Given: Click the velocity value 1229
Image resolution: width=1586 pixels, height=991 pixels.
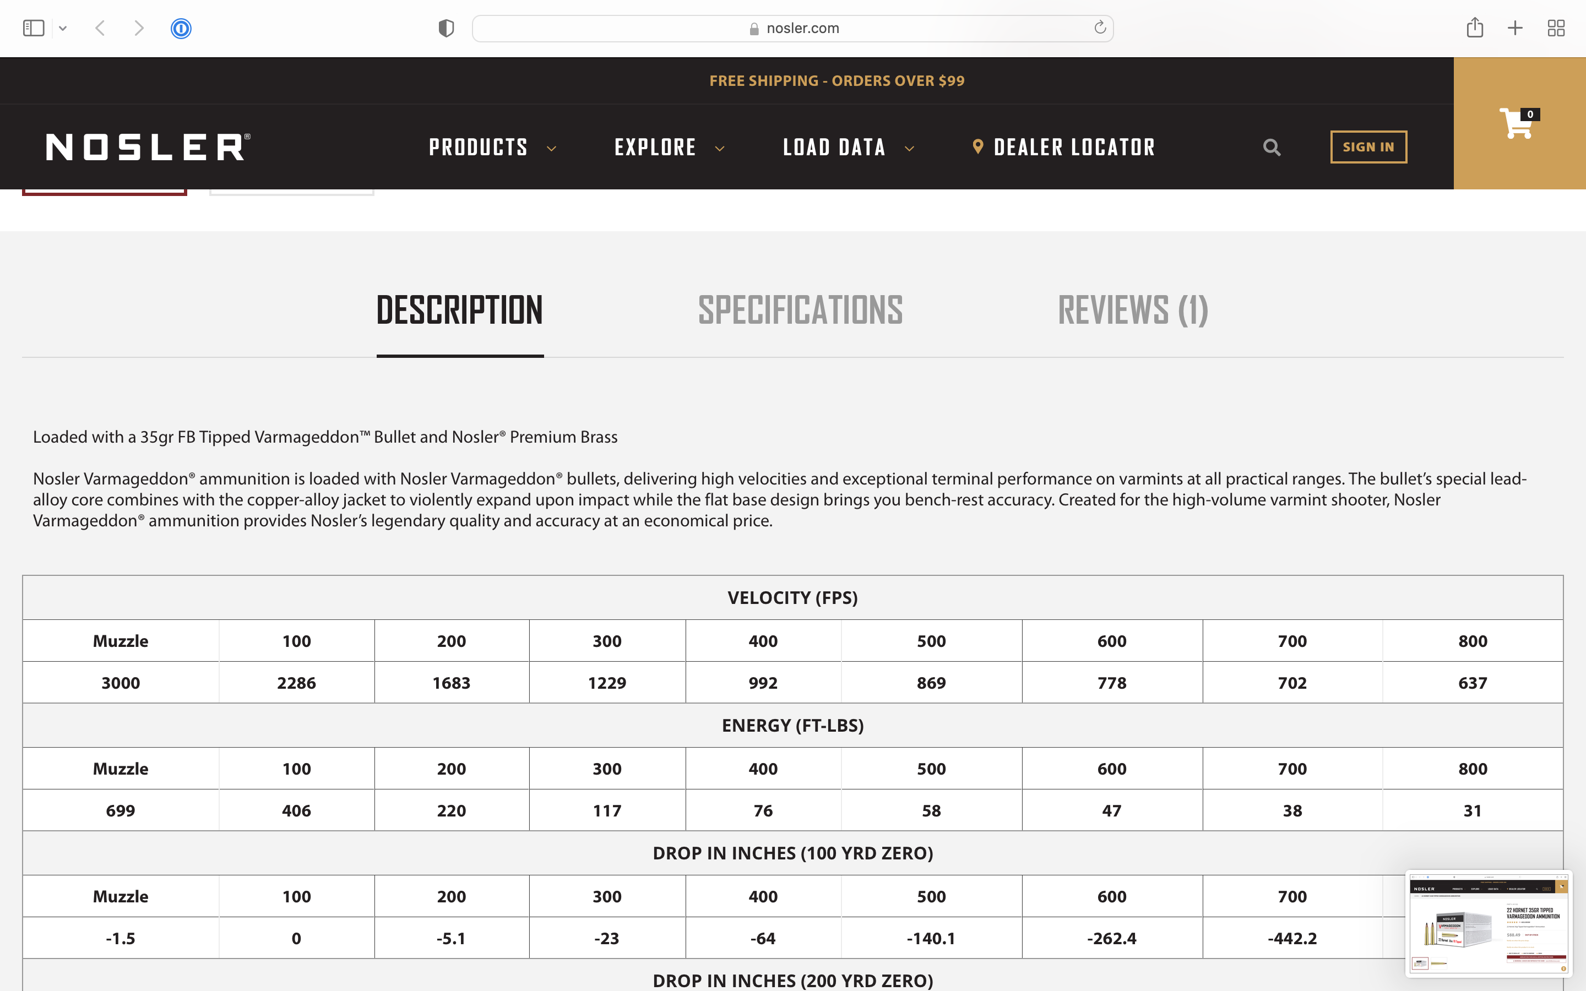Looking at the screenshot, I should [x=607, y=683].
